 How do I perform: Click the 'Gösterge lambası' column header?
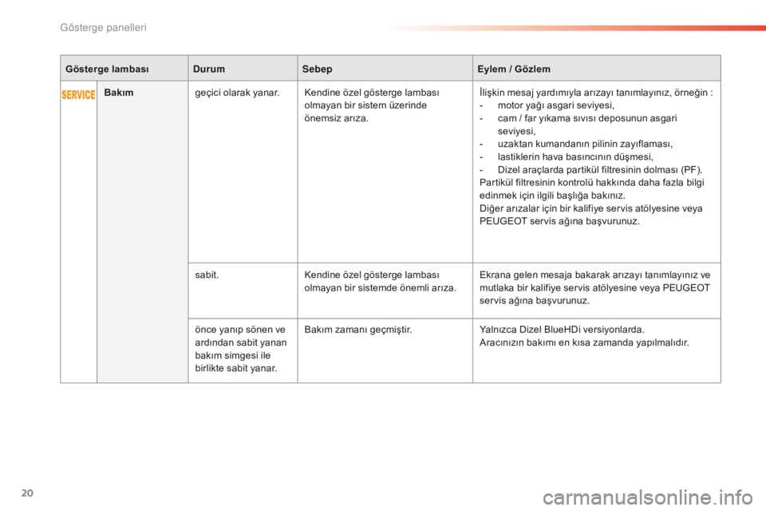107,69
